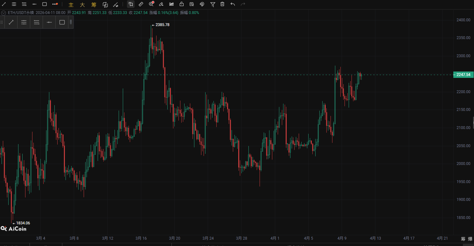Image resolution: width=474 pixels, height=246 pixels.
Task: Select the rectangle shape tool in top toolbar
Action: (x=45, y=4)
